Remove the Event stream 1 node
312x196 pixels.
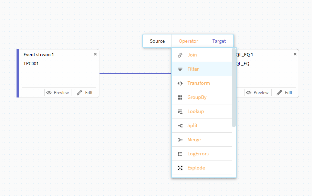(x=95, y=54)
